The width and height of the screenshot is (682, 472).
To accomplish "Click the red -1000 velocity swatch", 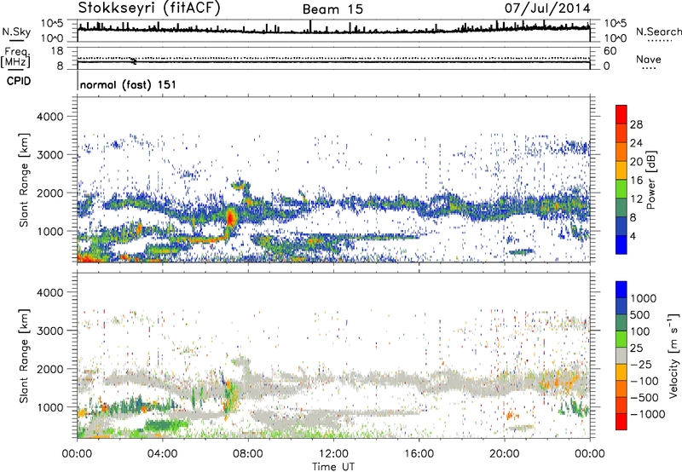I will coord(621,422).
